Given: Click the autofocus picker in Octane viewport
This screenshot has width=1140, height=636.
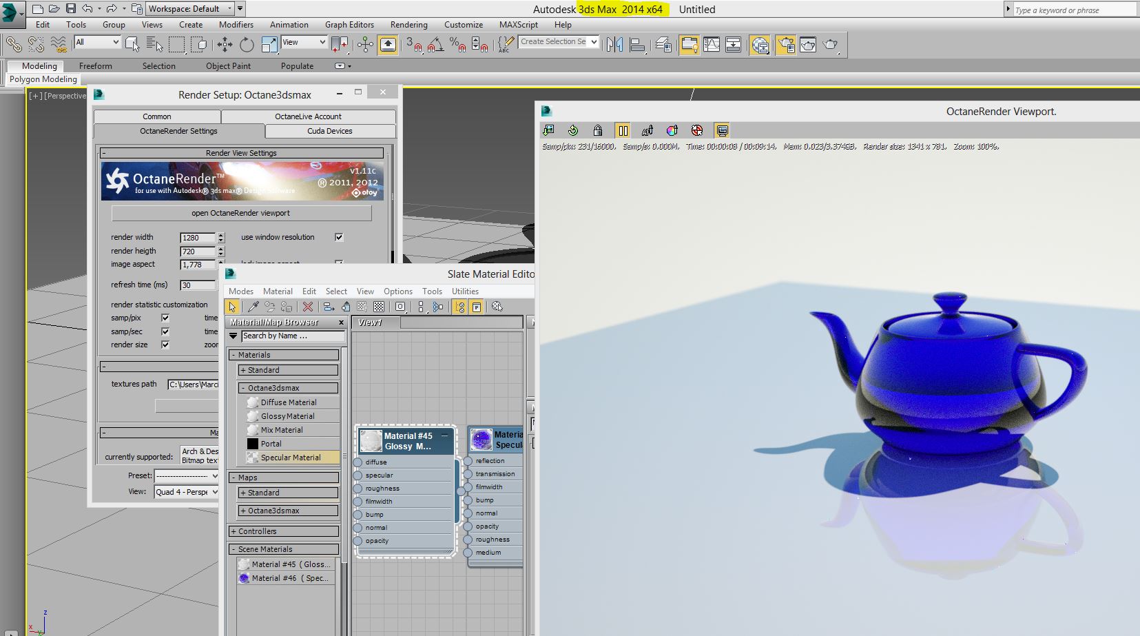Looking at the screenshot, I should (647, 130).
